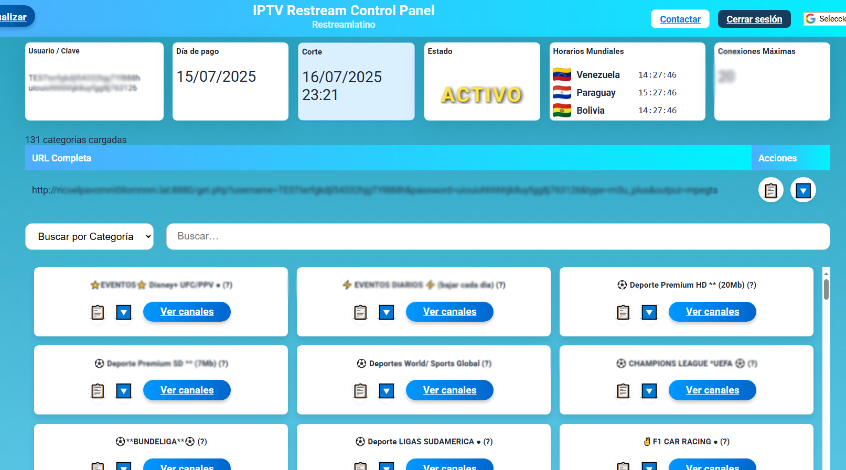
Task: Click the Google translate icon in header
Action: click(810, 19)
